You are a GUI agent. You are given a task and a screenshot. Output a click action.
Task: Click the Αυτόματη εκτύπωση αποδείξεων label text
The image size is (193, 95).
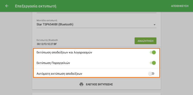point(59,74)
